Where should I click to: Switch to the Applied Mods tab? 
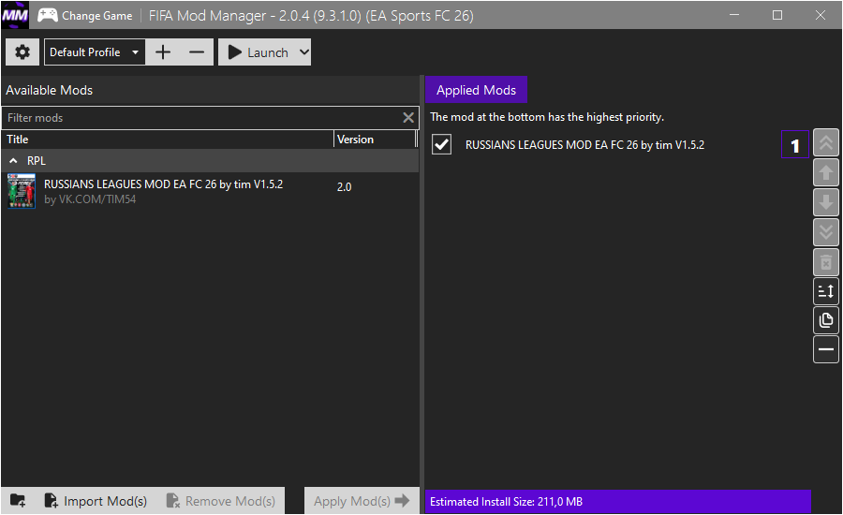pyautogui.click(x=476, y=90)
